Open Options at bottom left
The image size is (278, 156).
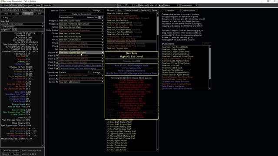pos(5,154)
